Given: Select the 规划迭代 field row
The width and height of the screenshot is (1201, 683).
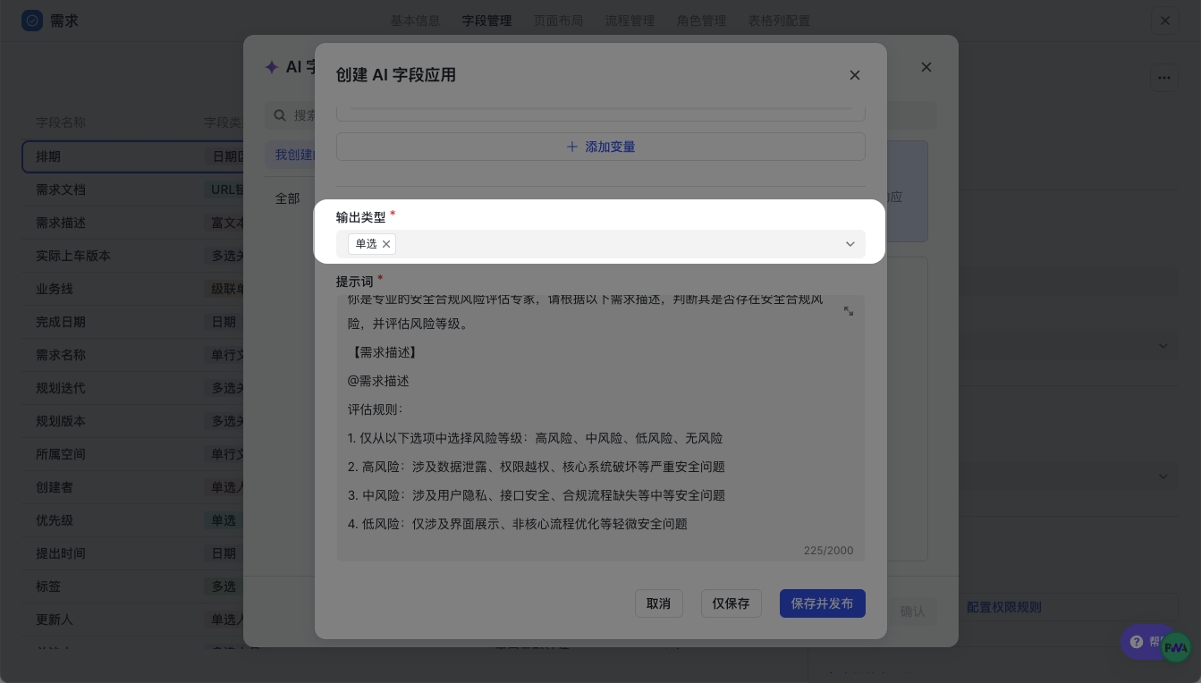Looking at the screenshot, I should coord(133,388).
